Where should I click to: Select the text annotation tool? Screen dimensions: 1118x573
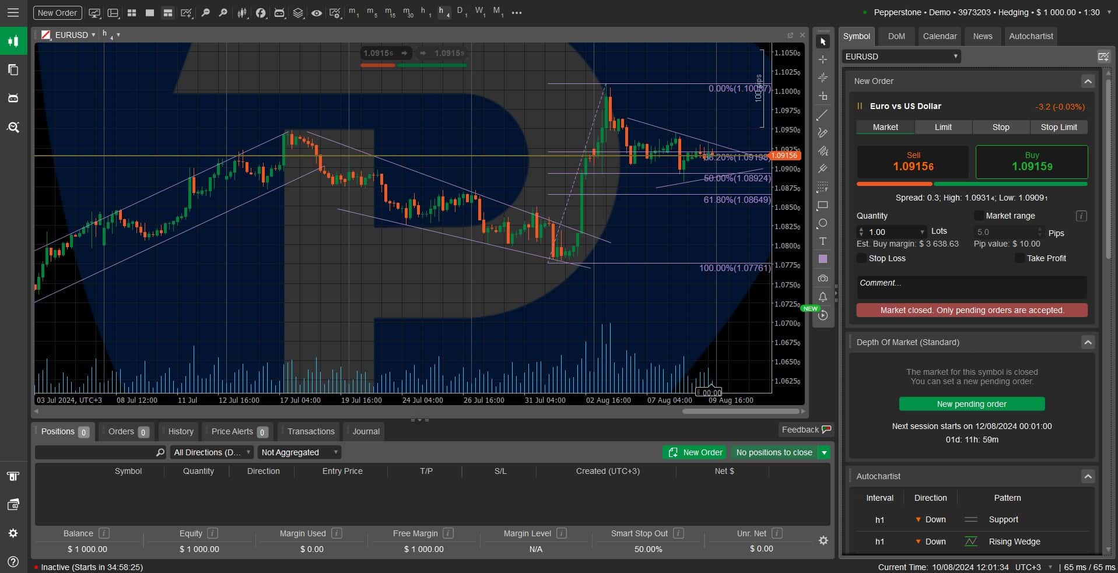click(823, 241)
